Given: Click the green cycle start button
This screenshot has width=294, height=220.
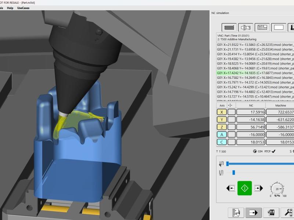Looking at the screenshot, I should 244,188.
